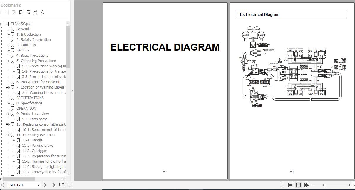The width and height of the screenshot is (355, 190).
Task: Collapse the 11. Operating each part node
Action: tap(7, 135)
